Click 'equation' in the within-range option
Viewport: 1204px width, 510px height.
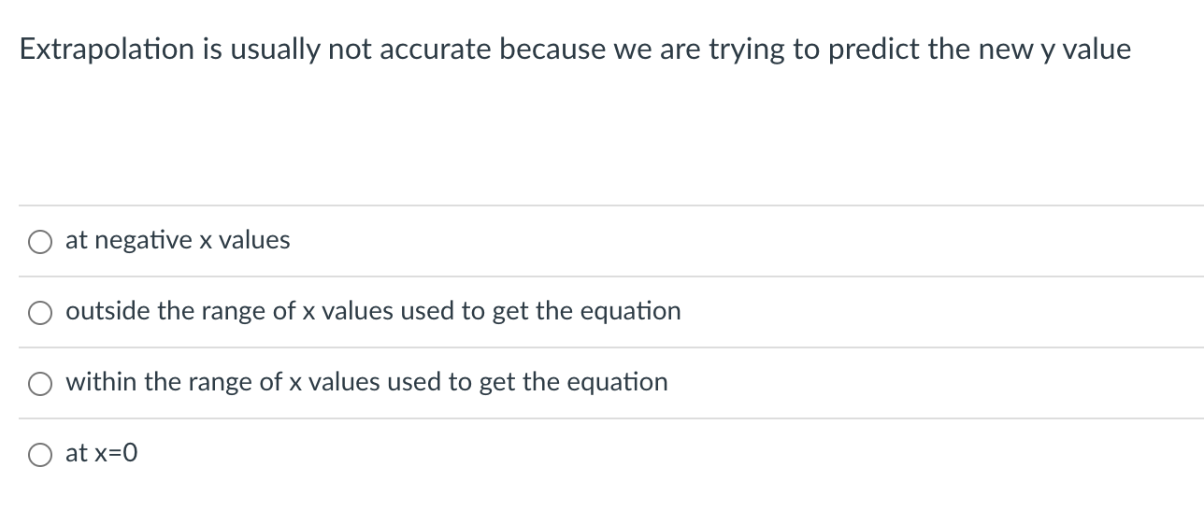pyautogui.click(x=617, y=382)
